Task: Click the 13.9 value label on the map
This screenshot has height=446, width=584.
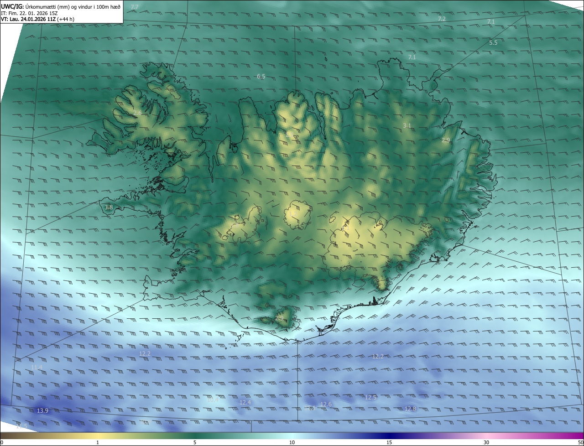Action: point(42,410)
